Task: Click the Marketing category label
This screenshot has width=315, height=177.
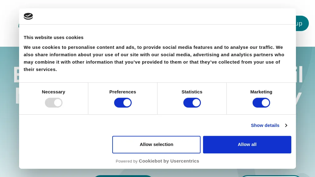Action: [261, 92]
